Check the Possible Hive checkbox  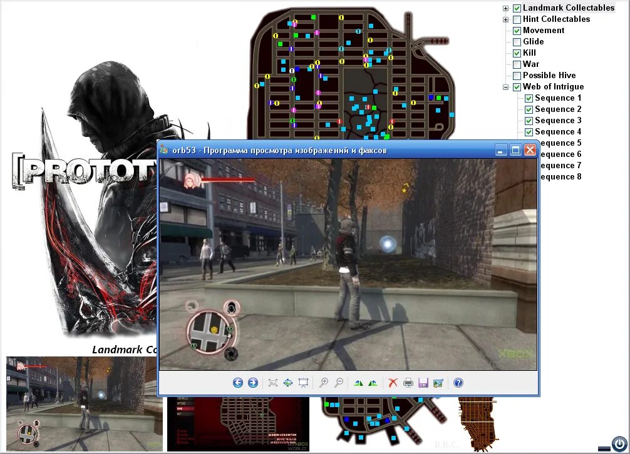point(517,76)
